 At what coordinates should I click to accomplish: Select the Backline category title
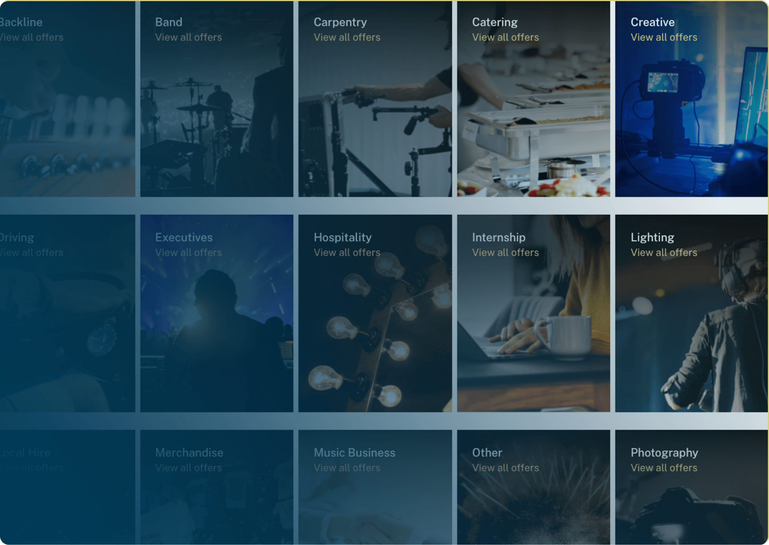[x=21, y=22]
